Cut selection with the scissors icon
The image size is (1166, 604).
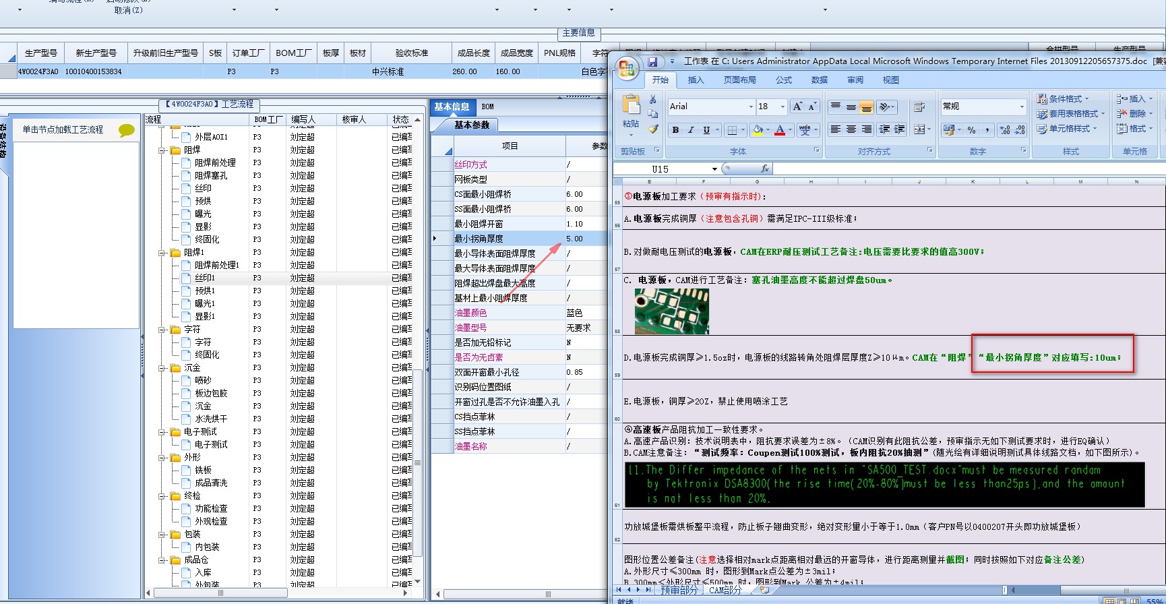pyautogui.click(x=652, y=99)
